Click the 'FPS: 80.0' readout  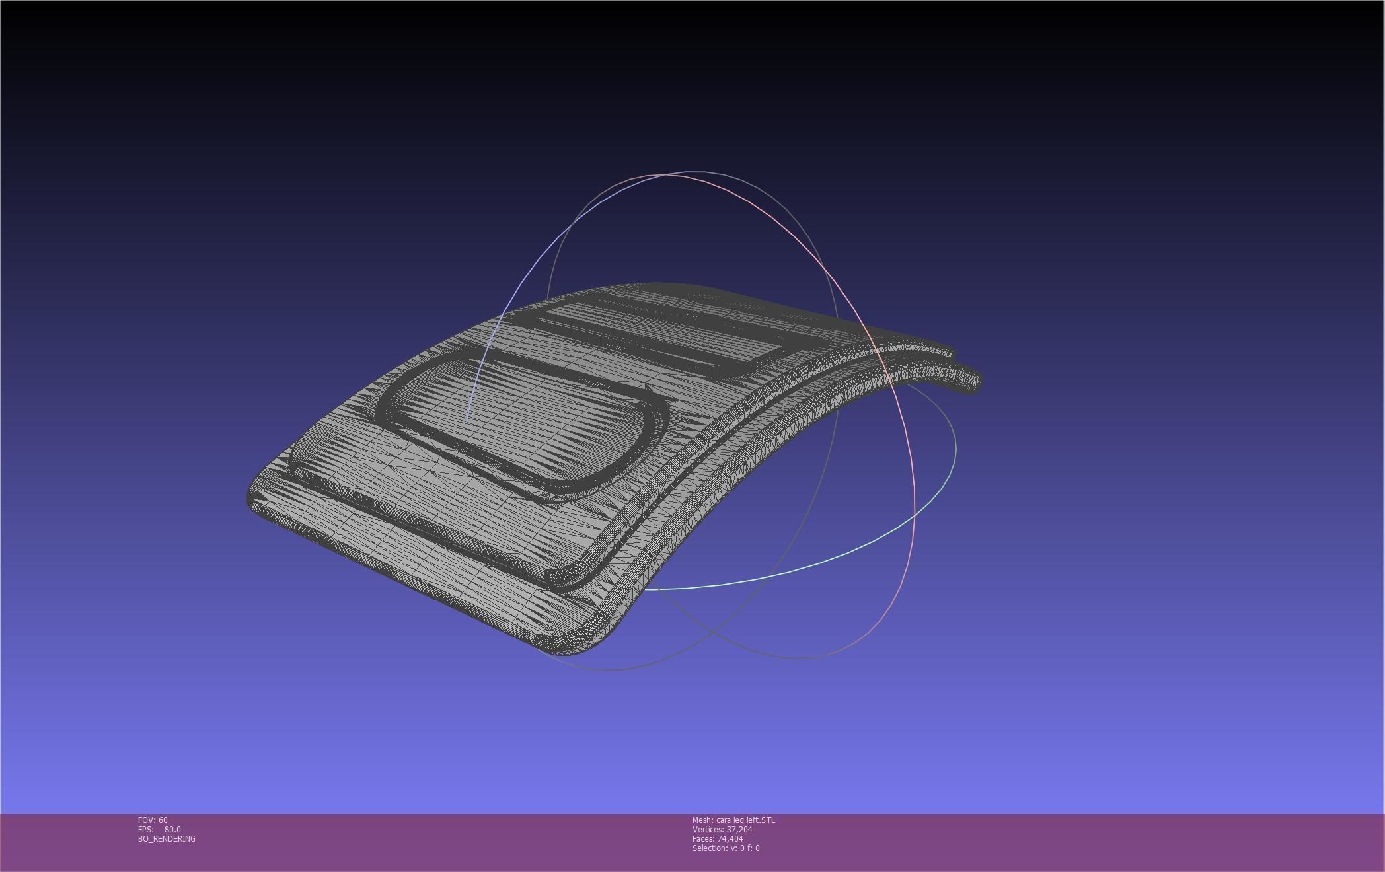(x=159, y=829)
